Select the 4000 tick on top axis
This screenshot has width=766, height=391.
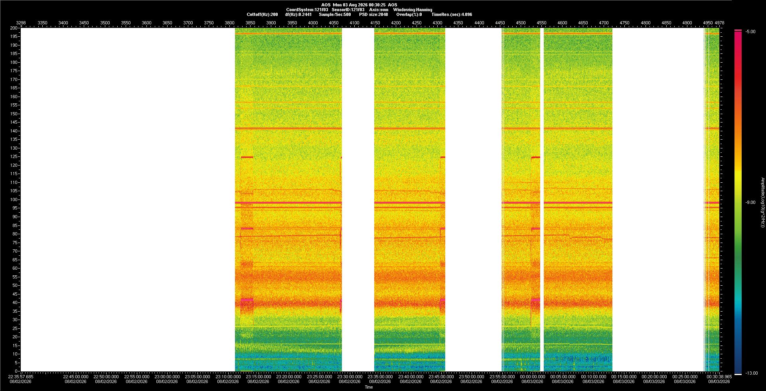313,23
